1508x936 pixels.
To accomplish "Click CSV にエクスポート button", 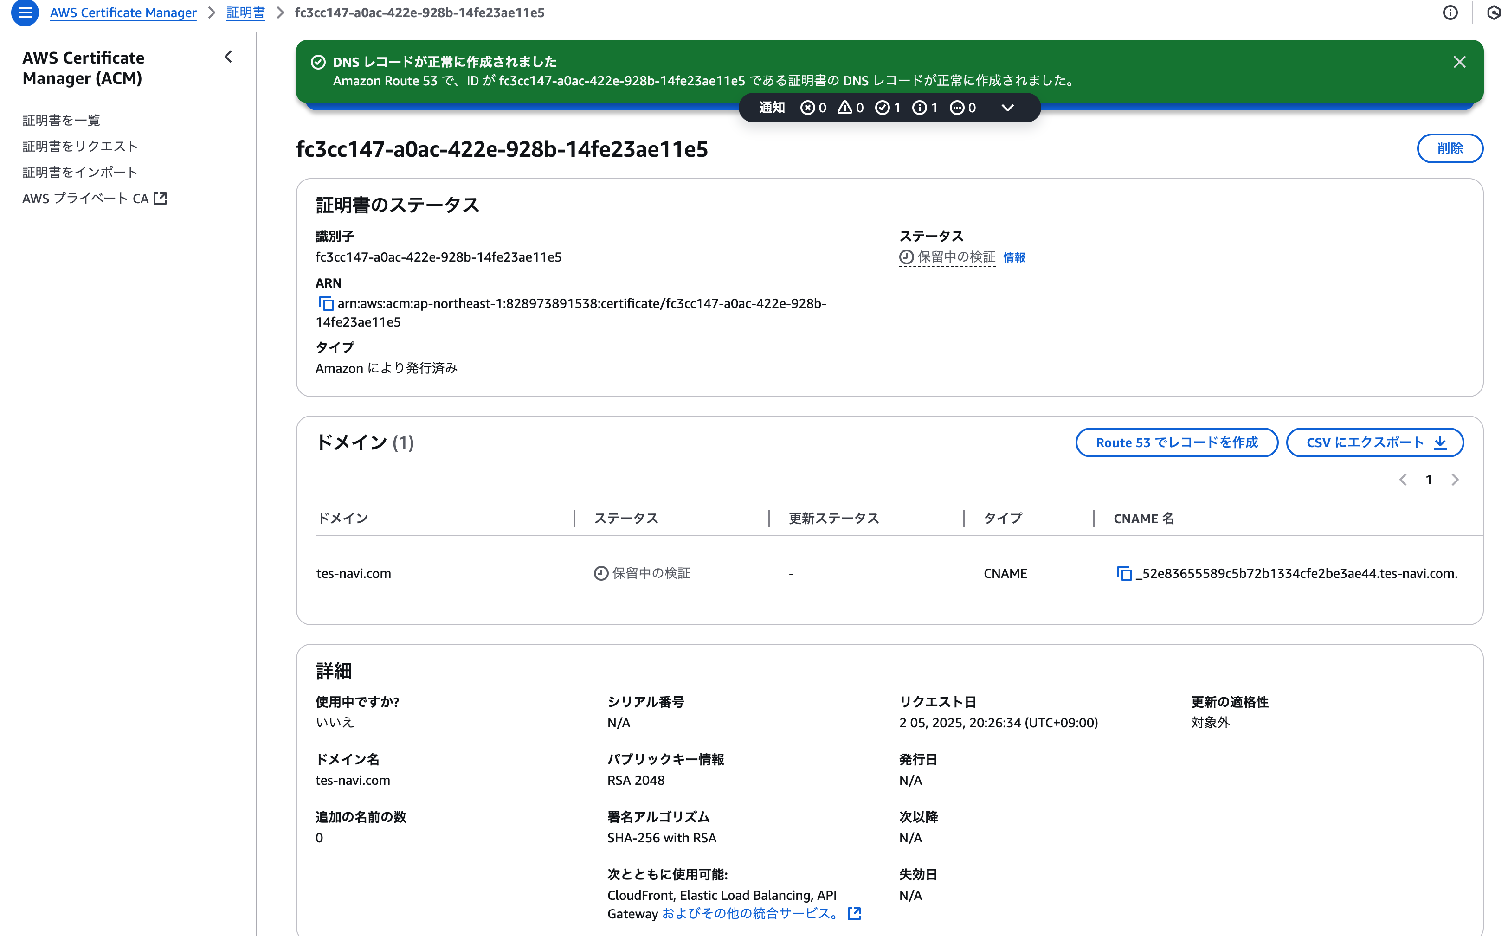I will (1375, 442).
